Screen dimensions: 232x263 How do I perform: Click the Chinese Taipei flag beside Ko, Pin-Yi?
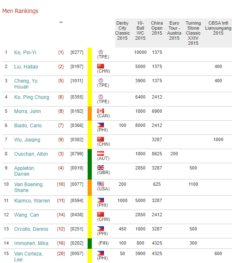pos(101,52)
